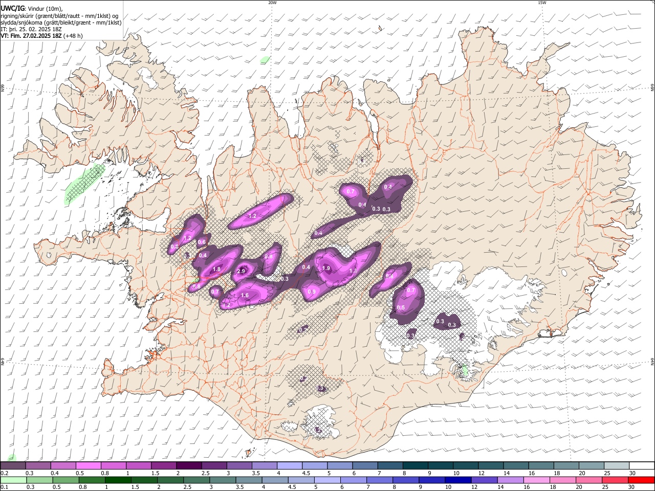This screenshot has width=655, height=491.
Task: Click the dark plum swatch between 0.2 and 0.3
Action: click(13, 466)
